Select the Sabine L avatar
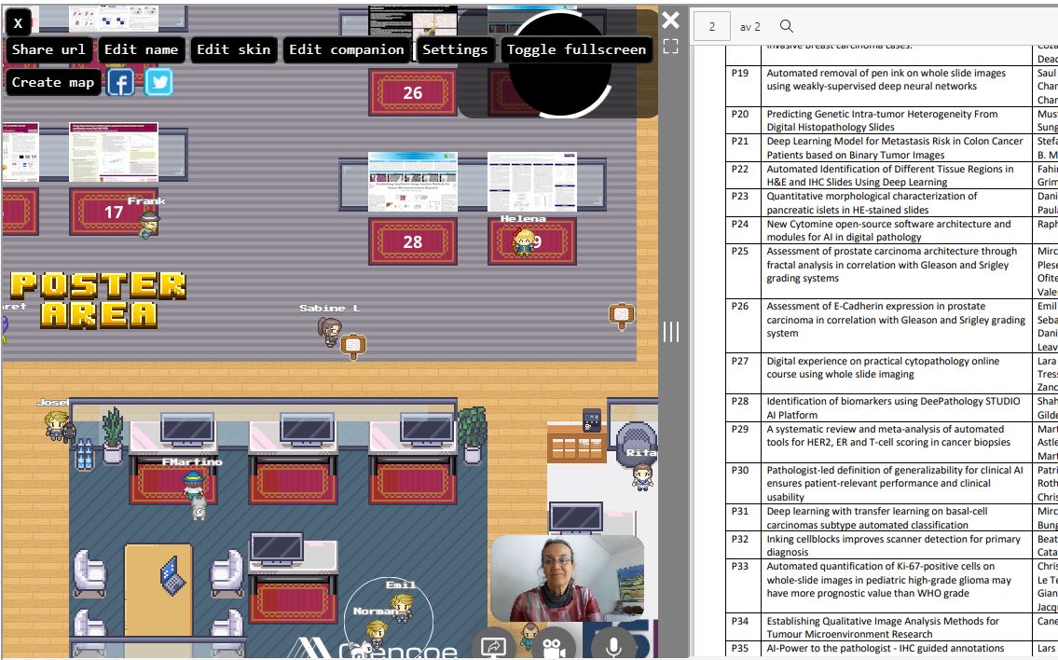Image resolution: width=1058 pixels, height=660 pixels. click(x=329, y=331)
